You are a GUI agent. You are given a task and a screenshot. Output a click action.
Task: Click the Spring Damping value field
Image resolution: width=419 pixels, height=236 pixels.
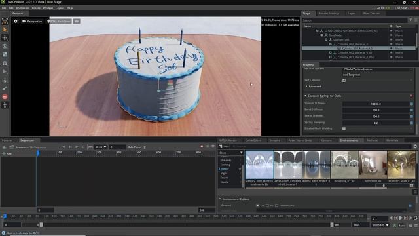(x=376, y=123)
